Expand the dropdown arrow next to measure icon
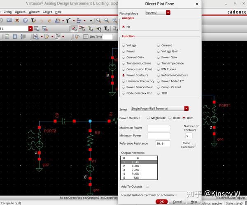The width and height of the screenshot is (247, 205). tap(63, 21)
